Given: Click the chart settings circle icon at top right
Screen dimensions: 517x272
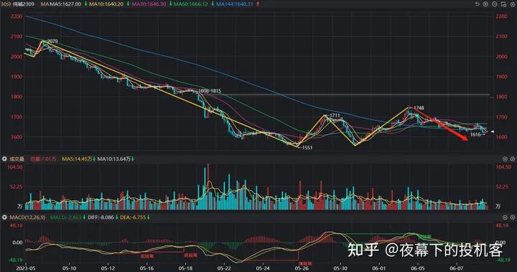Looking at the screenshot, I should (x=513, y=4).
